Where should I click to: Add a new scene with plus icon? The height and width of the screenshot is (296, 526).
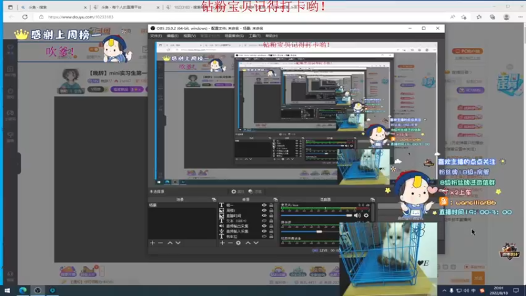click(x=153, y=243)
